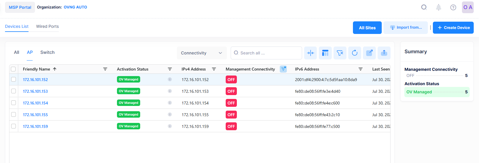Tick the checkbox for row 172.16.101.154

click(x=14, y=103)
